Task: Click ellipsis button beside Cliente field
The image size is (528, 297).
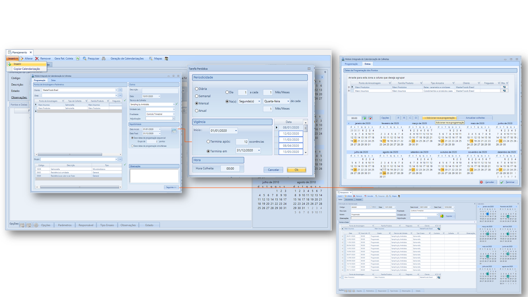Action: [120, 90]
